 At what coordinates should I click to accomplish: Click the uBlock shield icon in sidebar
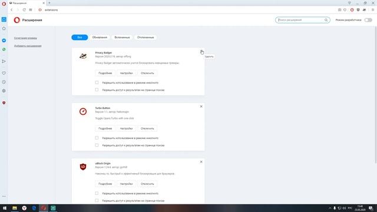point(4,102)
